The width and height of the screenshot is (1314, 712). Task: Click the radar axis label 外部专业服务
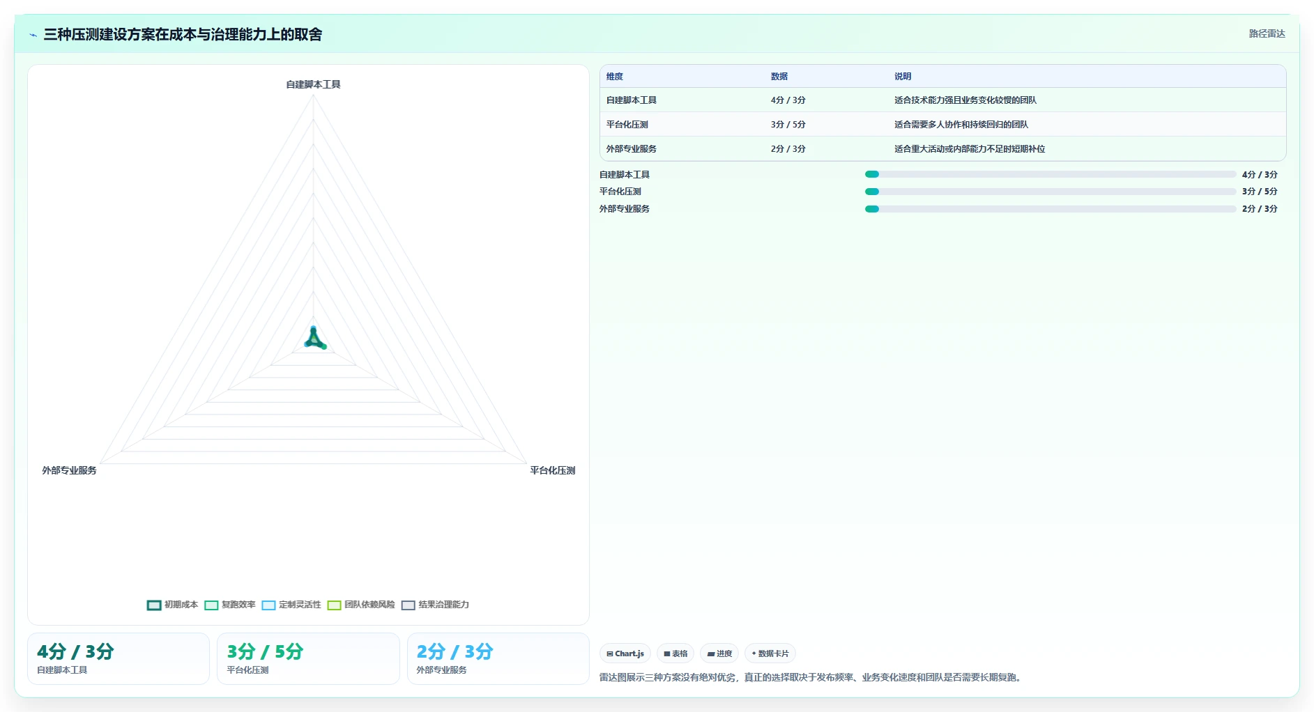tap(69, 470)
